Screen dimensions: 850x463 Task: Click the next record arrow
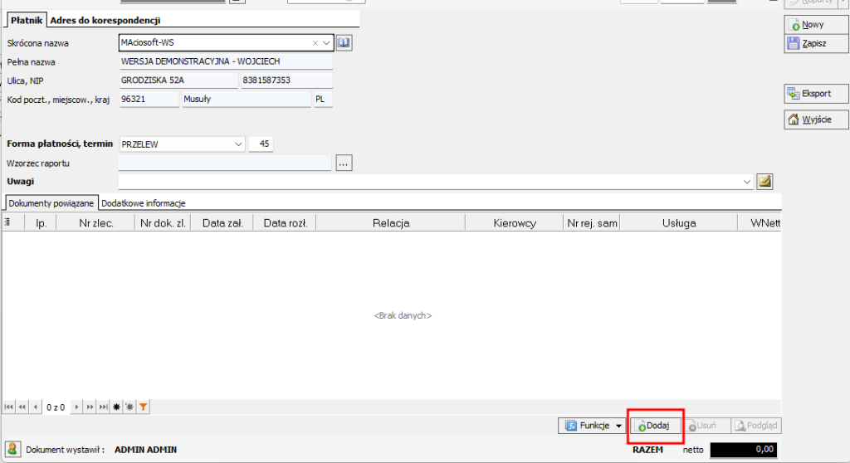pos(77,407)
